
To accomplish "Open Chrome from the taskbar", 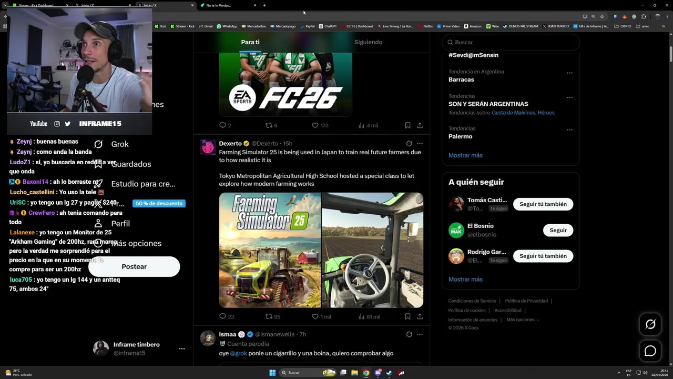I will 366,373.
